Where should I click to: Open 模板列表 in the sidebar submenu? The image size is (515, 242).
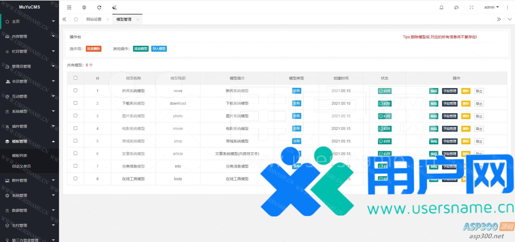pyautogui.click(x=20, y=156)
